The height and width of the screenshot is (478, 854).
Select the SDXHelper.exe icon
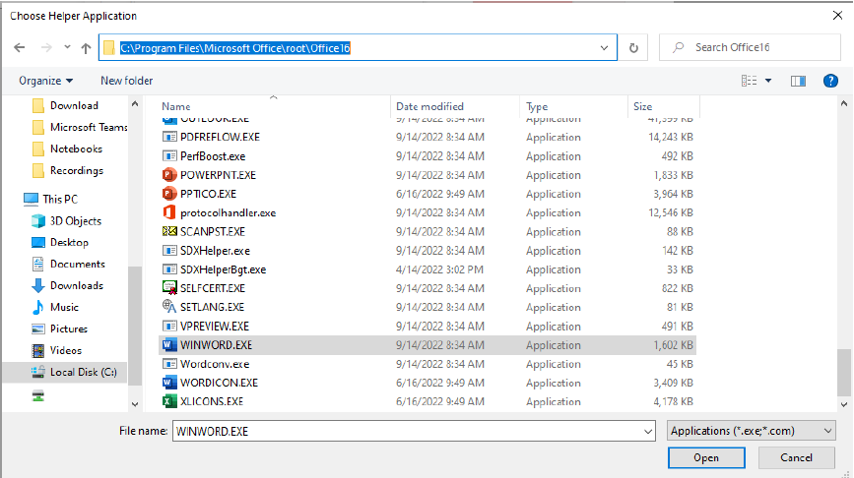coord(169,251)
